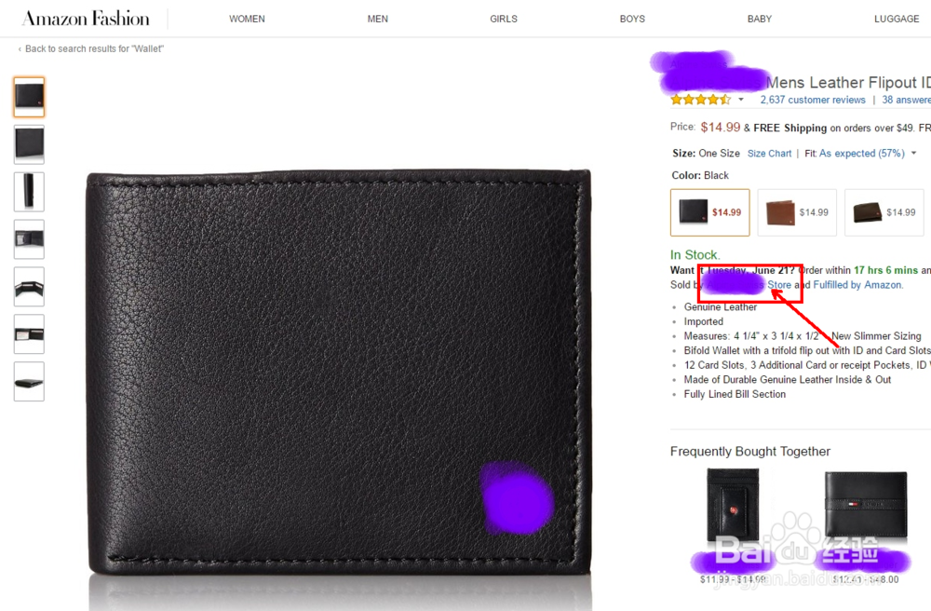The width and height of the screenshot is (931, 611).
Task: Open the BABY category menu
Action: (760, 19)
